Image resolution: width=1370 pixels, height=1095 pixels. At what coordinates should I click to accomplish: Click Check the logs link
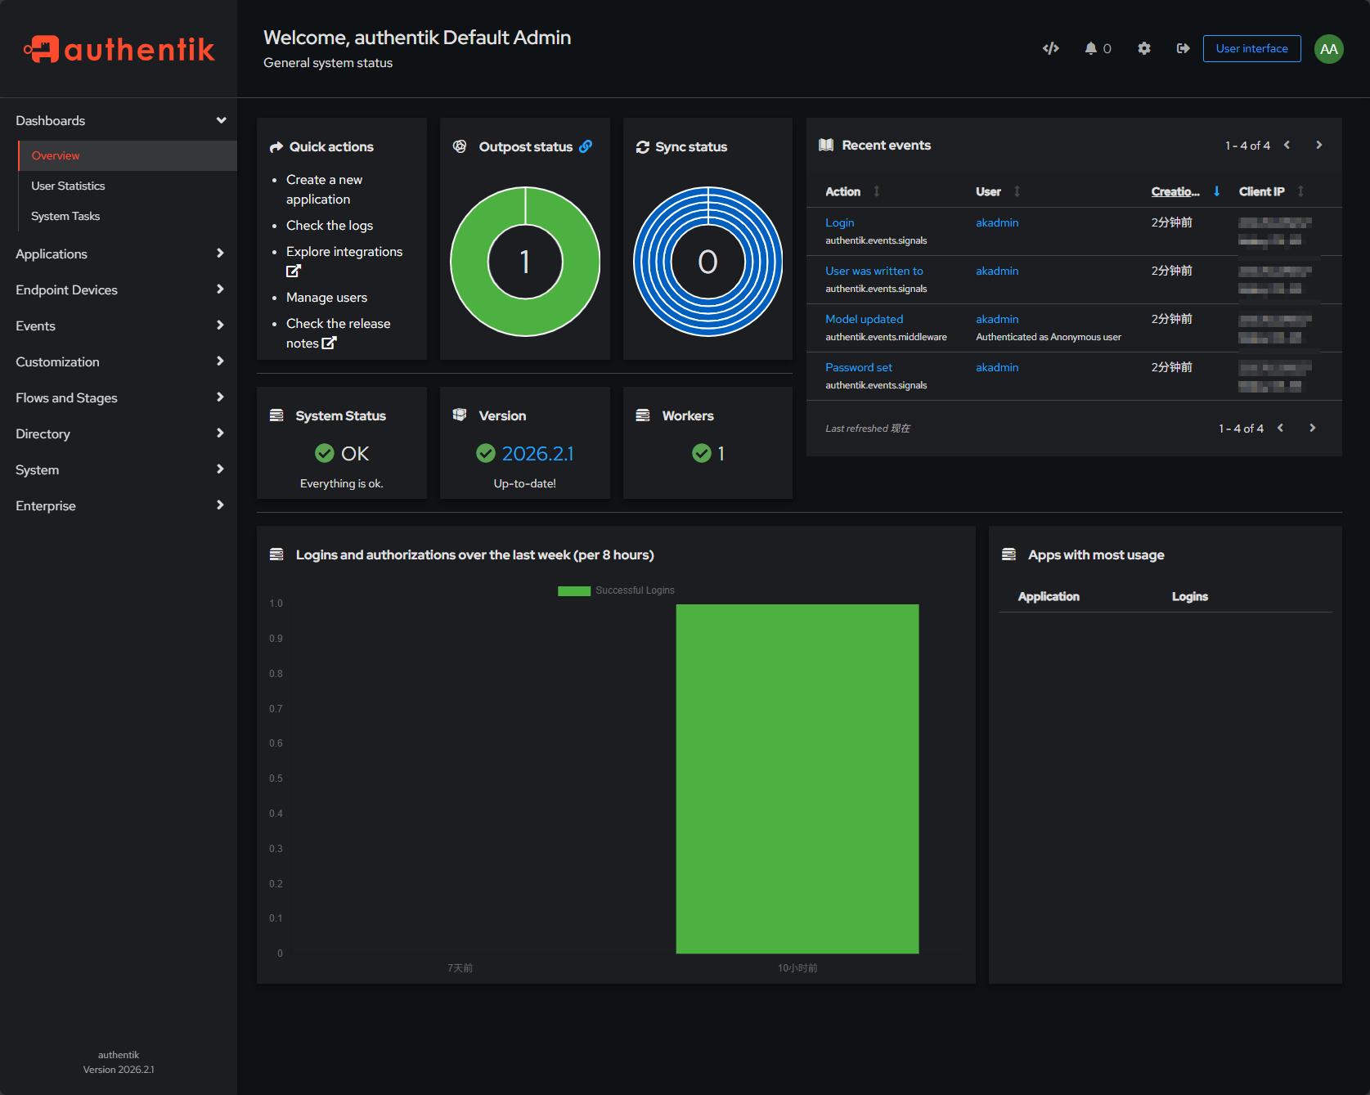(x=330, y=225)
